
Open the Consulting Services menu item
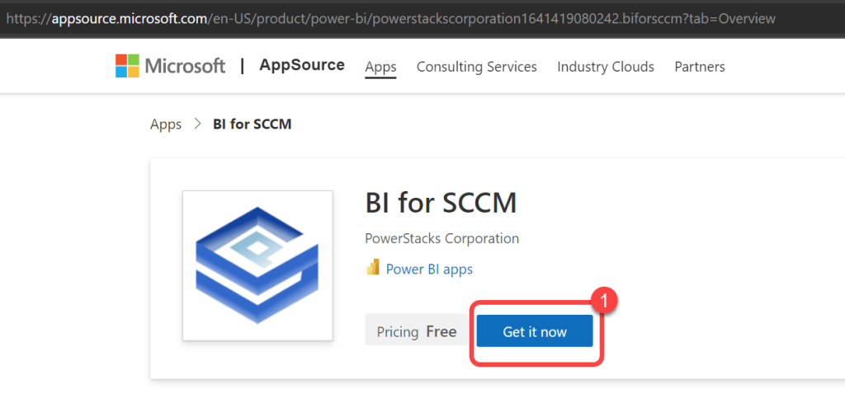(x=476, y=67)
